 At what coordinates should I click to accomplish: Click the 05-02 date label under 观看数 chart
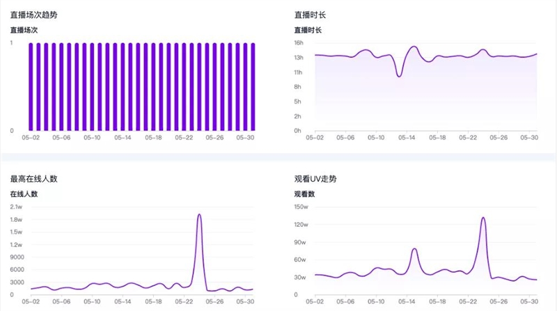click(x=315, y=302)
